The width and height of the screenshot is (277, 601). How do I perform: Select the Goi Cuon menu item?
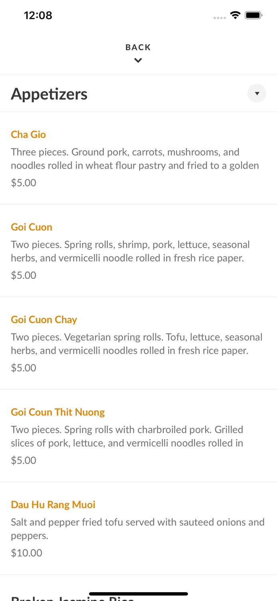coord(32,227)
